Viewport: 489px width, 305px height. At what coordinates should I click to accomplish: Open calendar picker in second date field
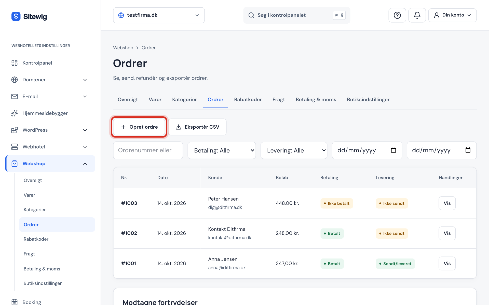pos(468,150)
